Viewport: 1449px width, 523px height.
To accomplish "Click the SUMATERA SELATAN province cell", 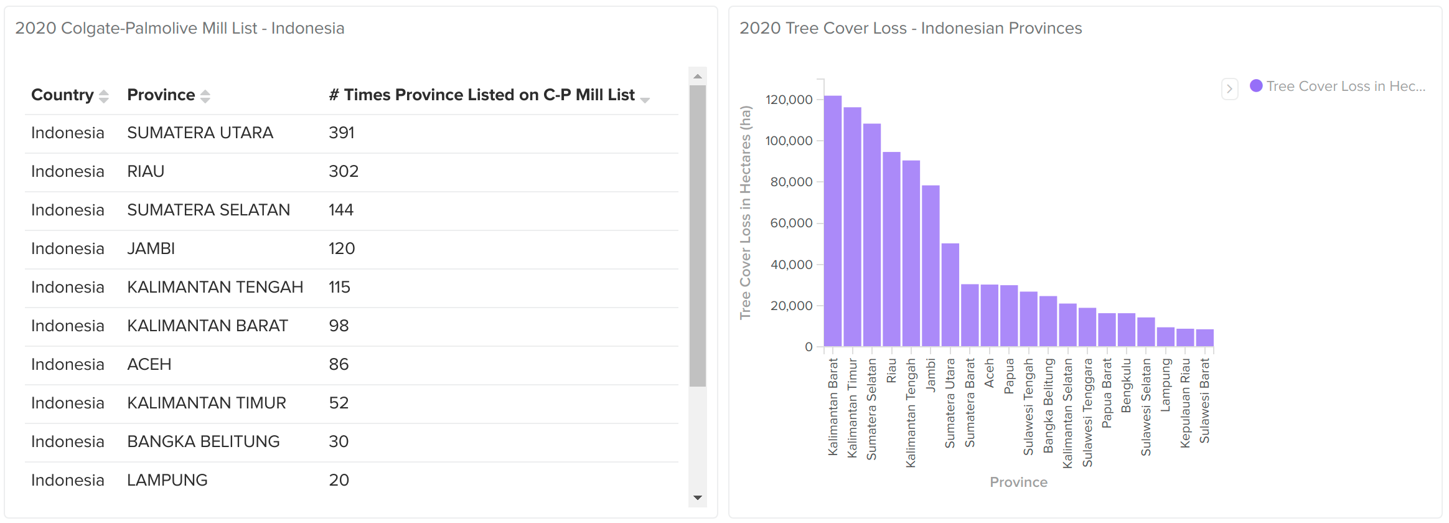I will [x=209, y=210].
